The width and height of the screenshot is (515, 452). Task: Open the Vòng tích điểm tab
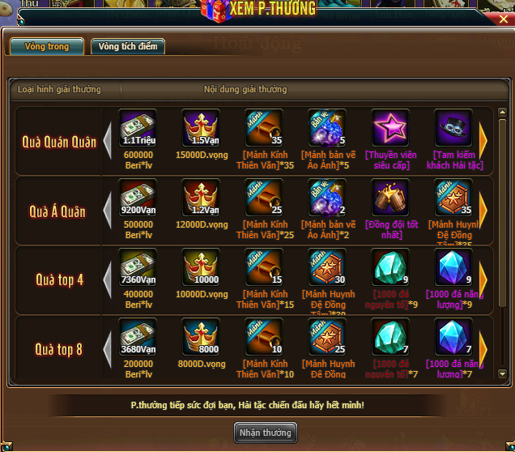[128, 47]
